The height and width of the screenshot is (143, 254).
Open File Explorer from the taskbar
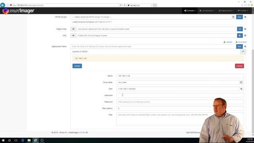[29, 140]
